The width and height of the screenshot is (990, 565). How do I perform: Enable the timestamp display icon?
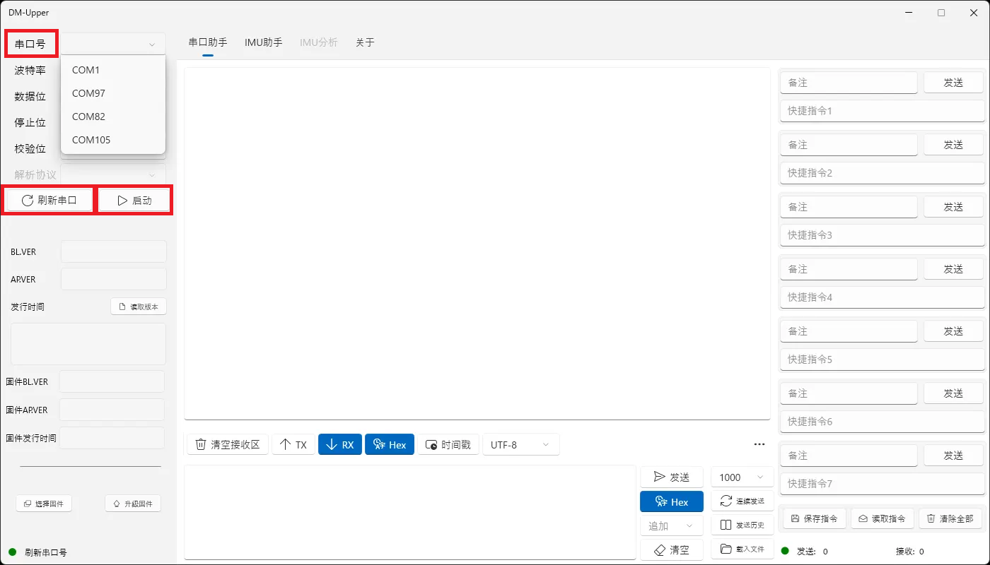pyautogui.click(x=448, y=444)
